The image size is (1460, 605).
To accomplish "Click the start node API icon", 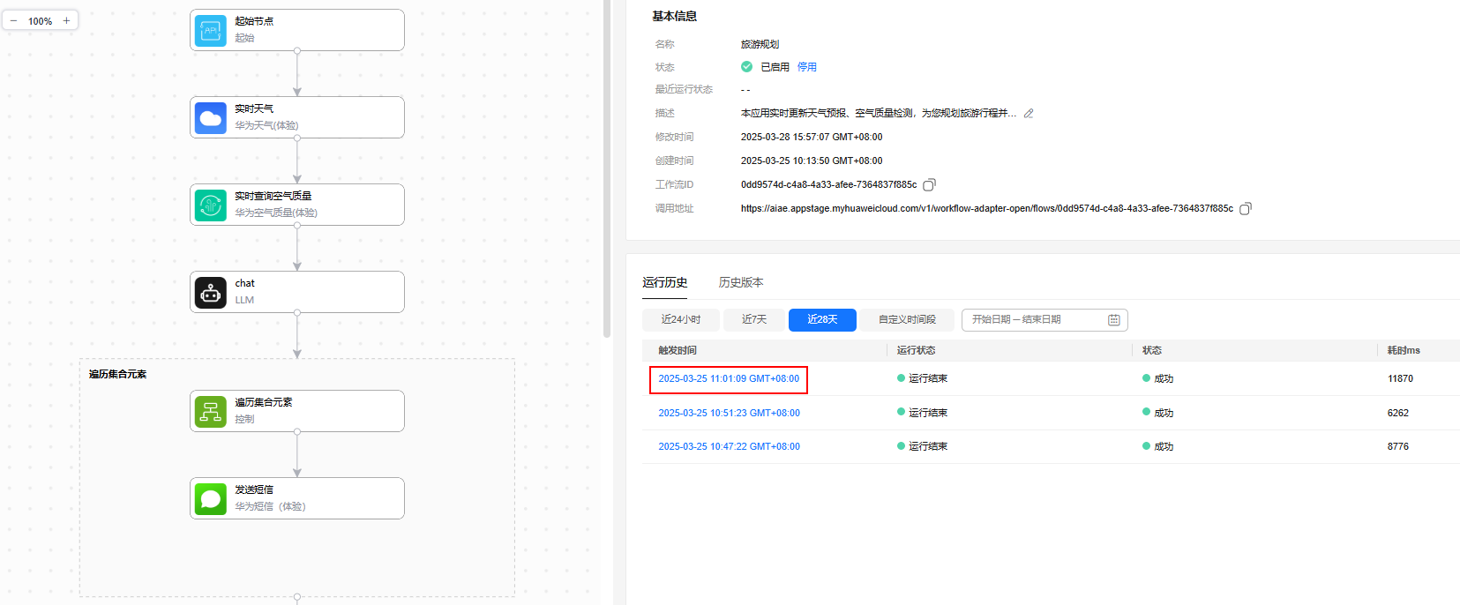I will coord(210,30).
